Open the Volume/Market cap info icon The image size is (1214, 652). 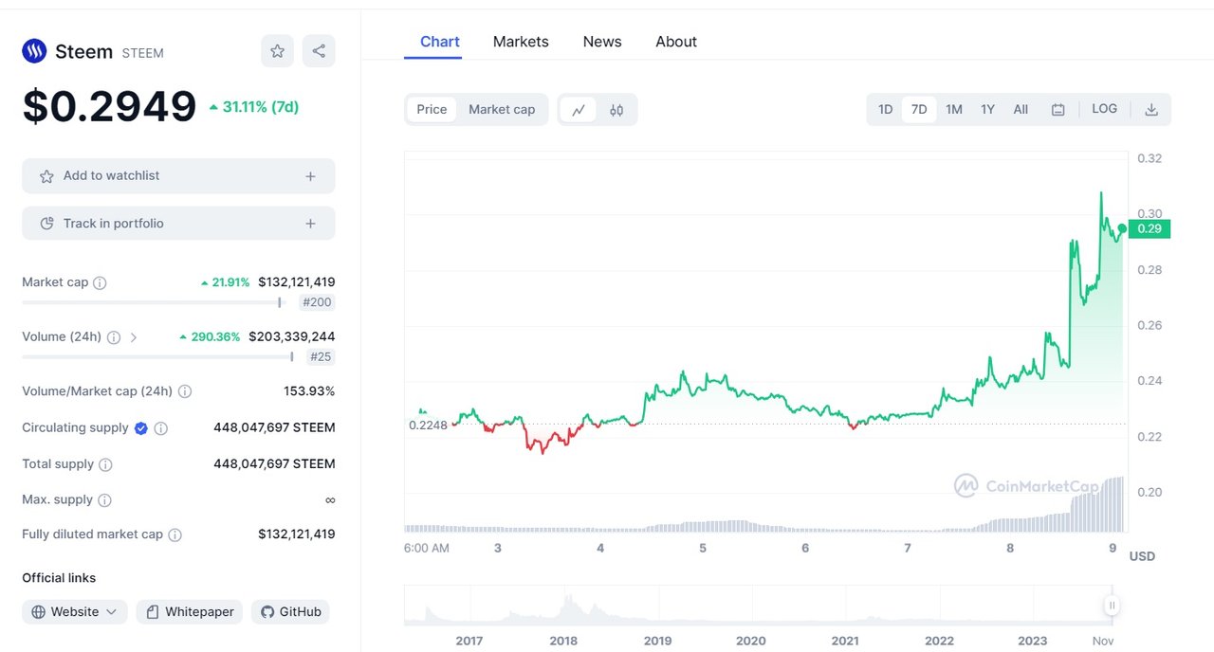click(185, 391)
